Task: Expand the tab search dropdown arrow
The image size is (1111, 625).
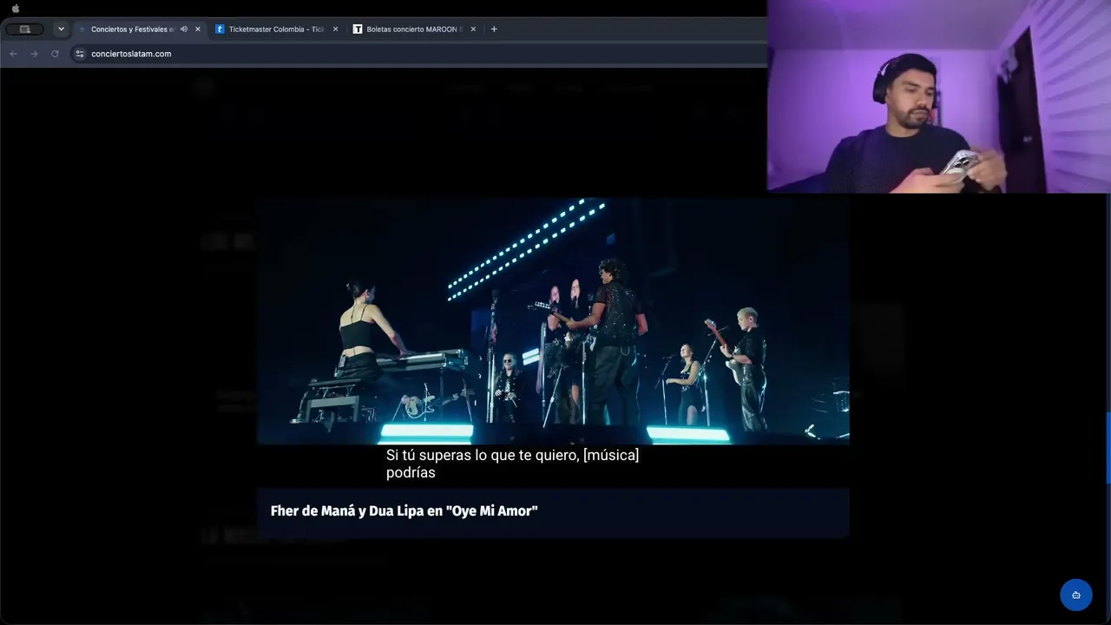Action: click(61, 29)
